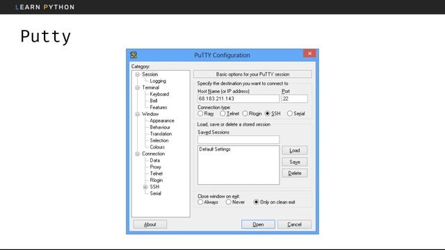Viewport: 445px width, 250px height.
Task: Select Default Settings in sessions list
Action: pos(215,149)
